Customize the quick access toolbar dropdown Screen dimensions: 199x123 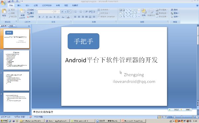(22, 1)
